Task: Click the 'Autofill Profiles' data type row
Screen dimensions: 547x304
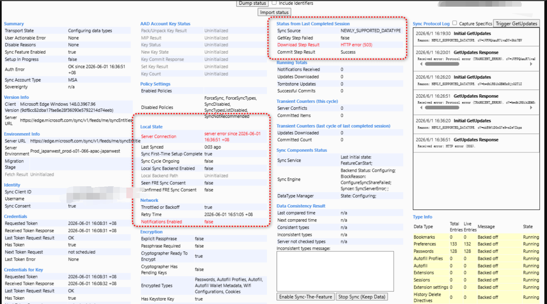Action: 476,258
